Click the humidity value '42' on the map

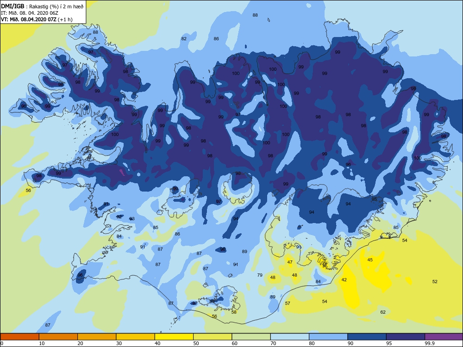point(344,280)
